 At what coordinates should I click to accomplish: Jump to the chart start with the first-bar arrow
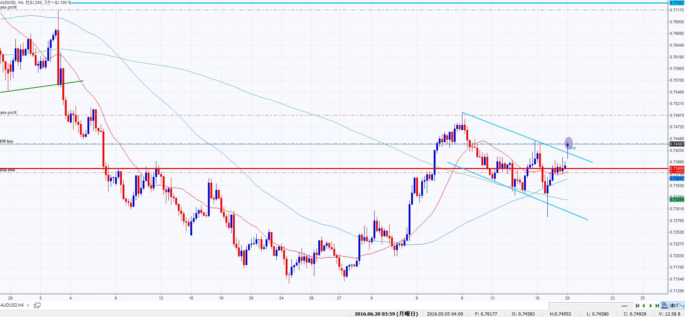pyautogui.click(x=638, y=306)
